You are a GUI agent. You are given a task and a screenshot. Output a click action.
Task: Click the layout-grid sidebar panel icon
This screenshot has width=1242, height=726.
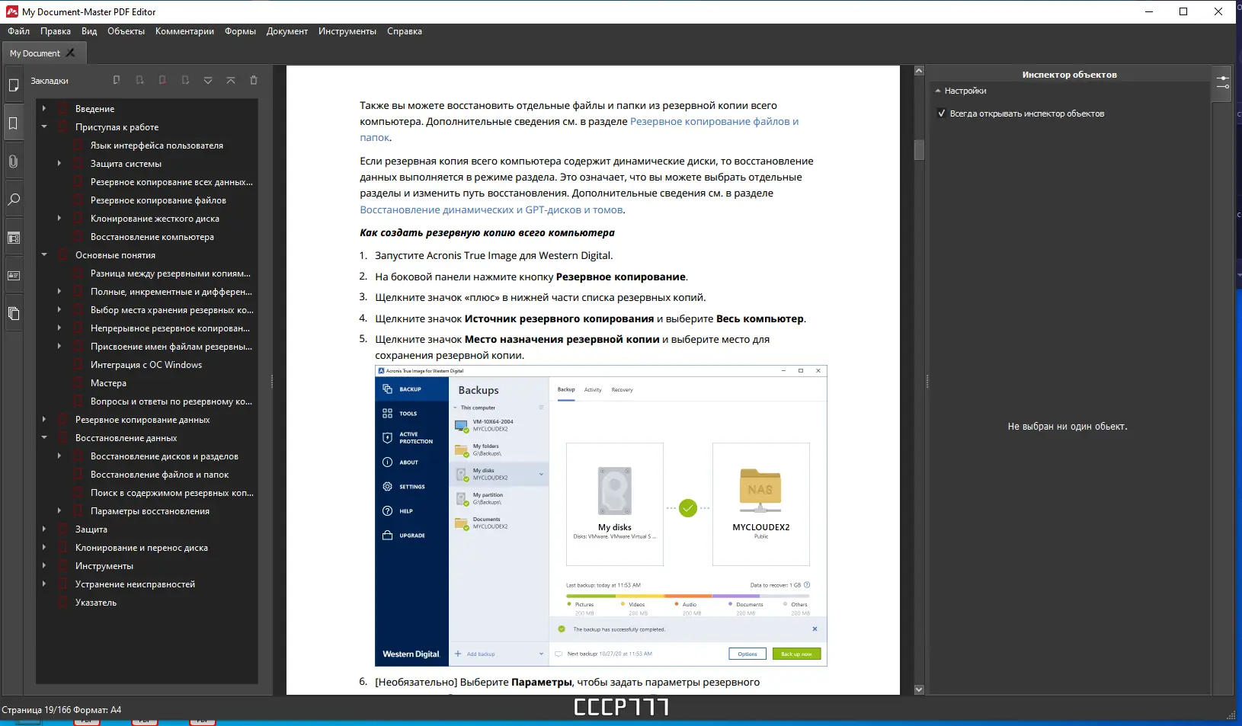(13, 238)
